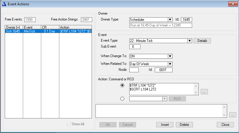Click the Id field containing 001F

(164, 70)
